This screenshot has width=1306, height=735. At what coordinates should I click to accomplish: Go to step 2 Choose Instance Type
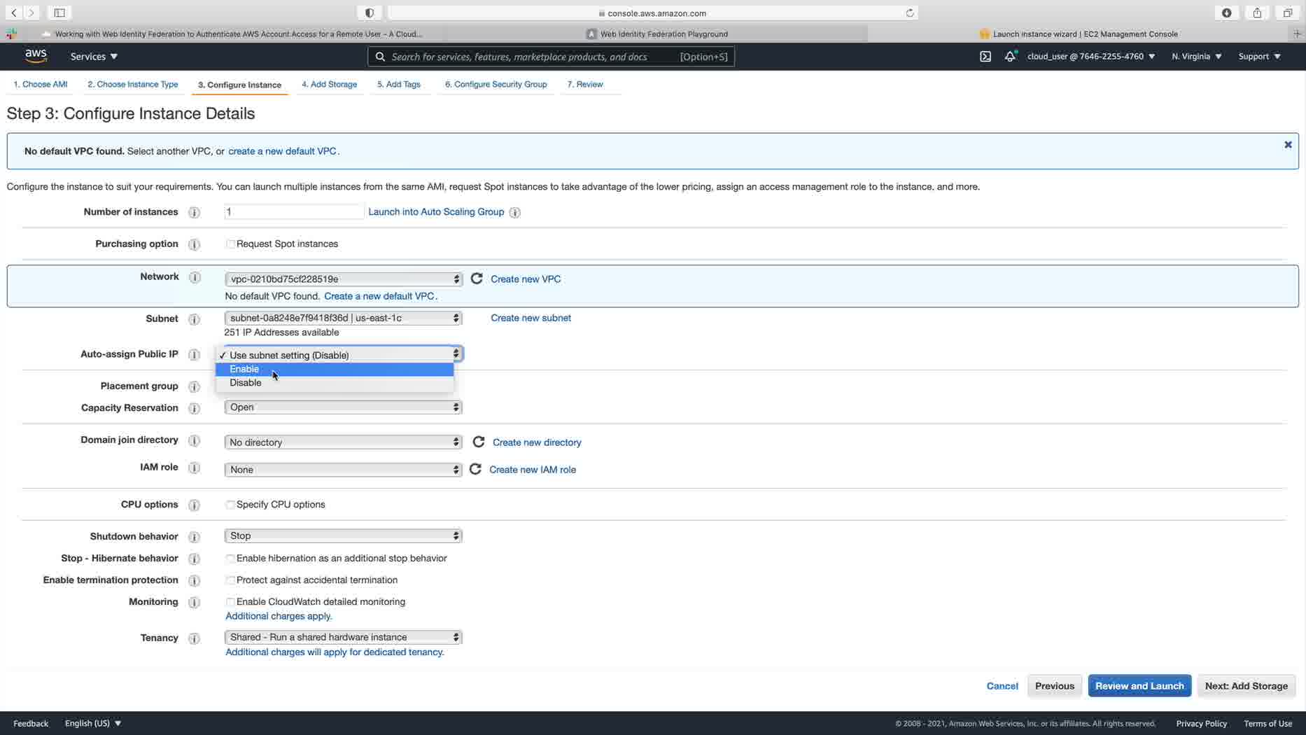click(x=133, y=84)
